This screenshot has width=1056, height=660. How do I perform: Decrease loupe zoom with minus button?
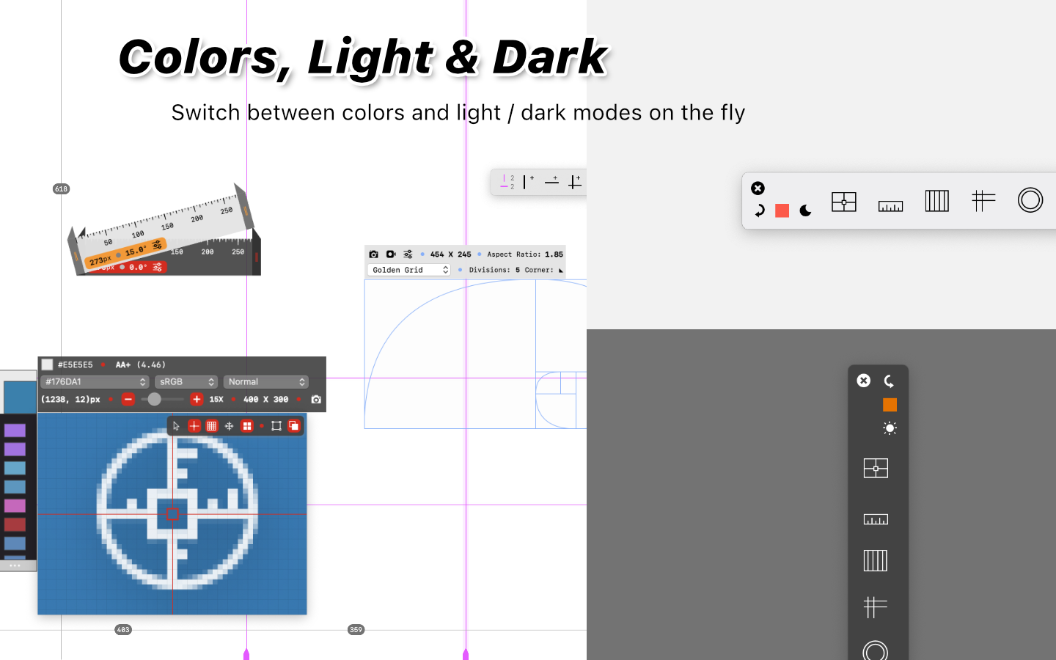[128, 400]
